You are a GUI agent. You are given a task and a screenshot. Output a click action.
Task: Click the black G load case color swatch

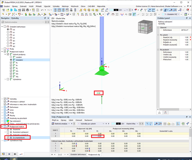[x=116, y=10]
